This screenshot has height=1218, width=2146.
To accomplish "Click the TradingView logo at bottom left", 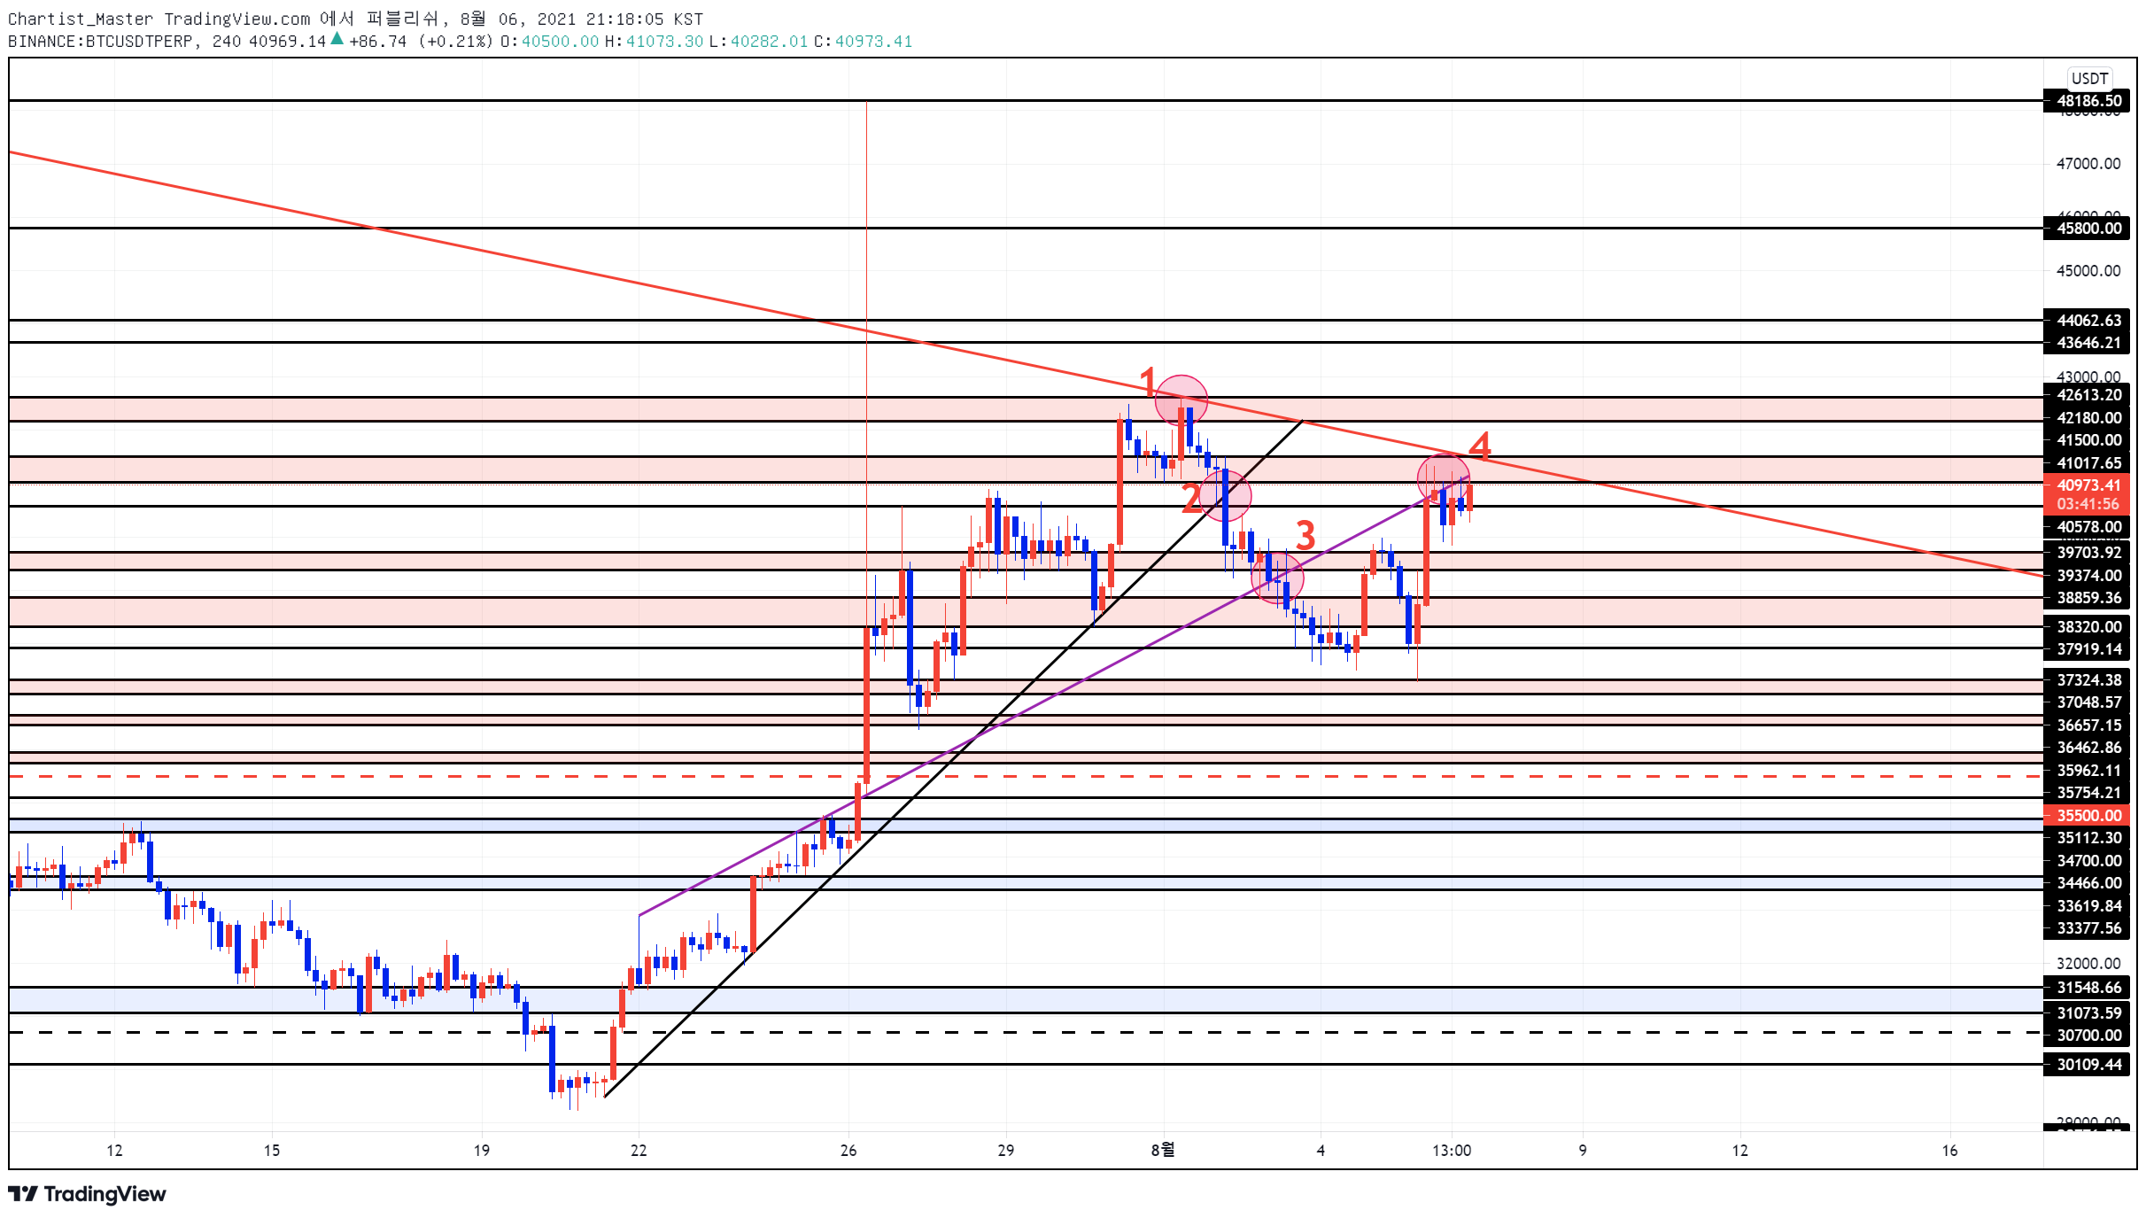I will (88, 1193).
